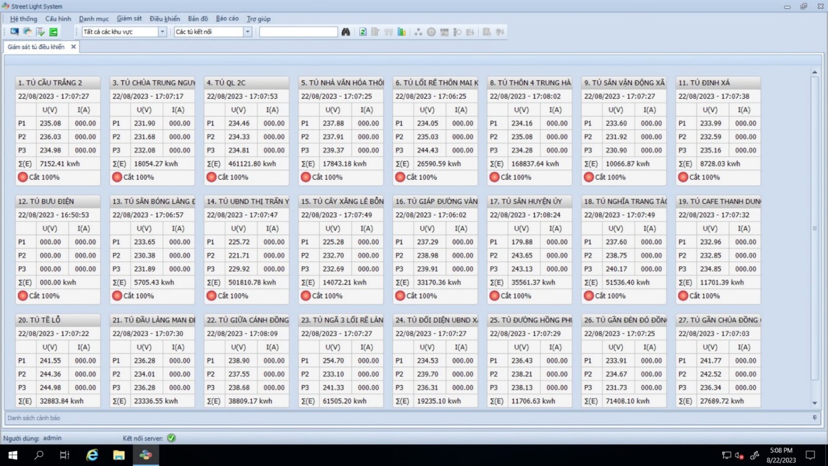Screen dimensions: 828x466
Task: Open the Cấu hình menu
Action: pos(58,19)
